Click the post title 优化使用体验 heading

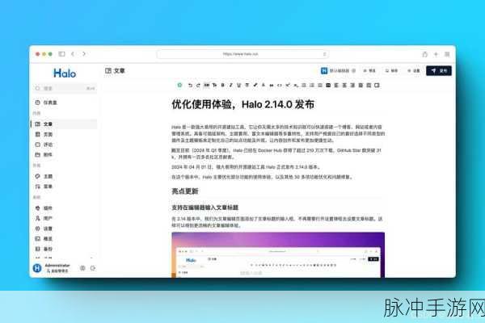(x=242, y=104)
